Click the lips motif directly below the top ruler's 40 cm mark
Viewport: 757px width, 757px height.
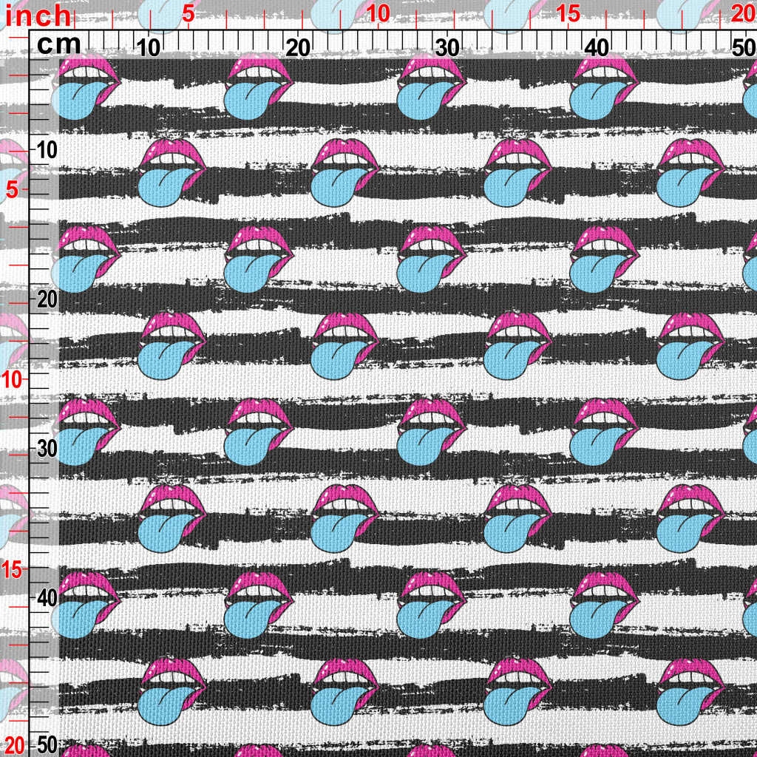click(x=603, y=89)
